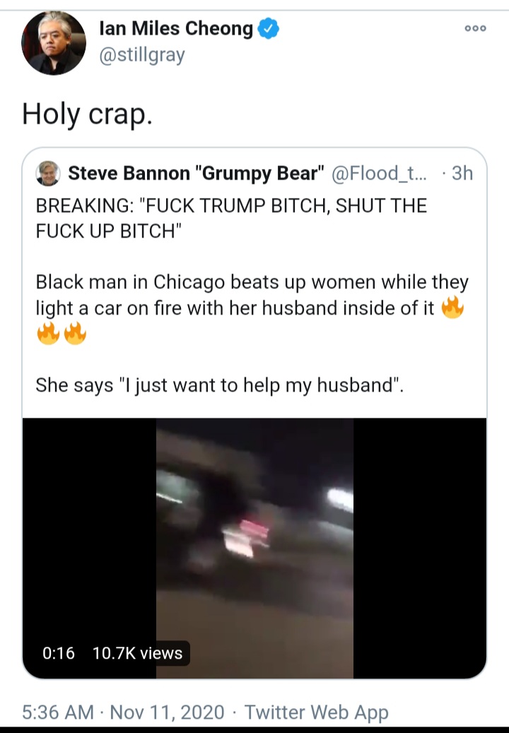Open the 5:36 AM tweet timestamp
The height and width of the screenshot is (733, 509).
click(58, 713)
